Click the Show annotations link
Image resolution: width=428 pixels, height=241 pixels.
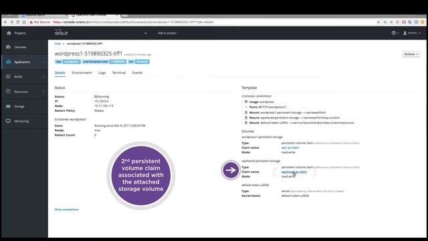click(x=67, y=210)
